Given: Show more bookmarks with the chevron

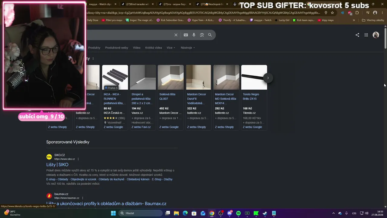Looking at the screenshot, I should click(x=354, y=20).
